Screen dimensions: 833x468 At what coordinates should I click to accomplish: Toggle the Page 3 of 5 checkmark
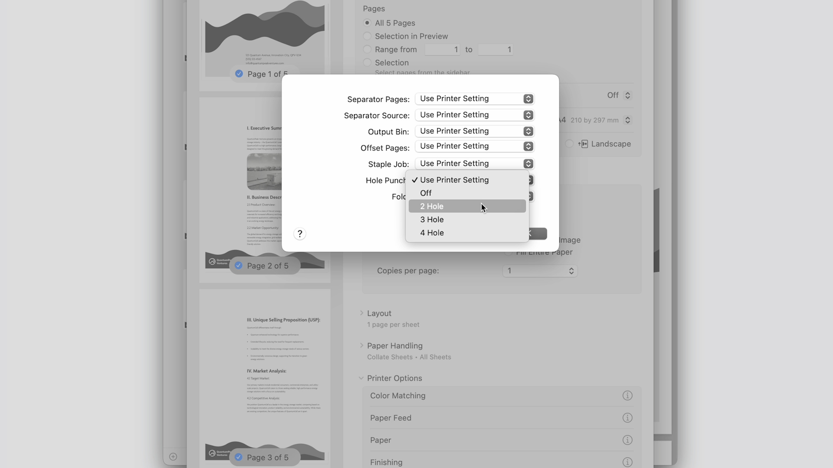(x=239, y=457)
